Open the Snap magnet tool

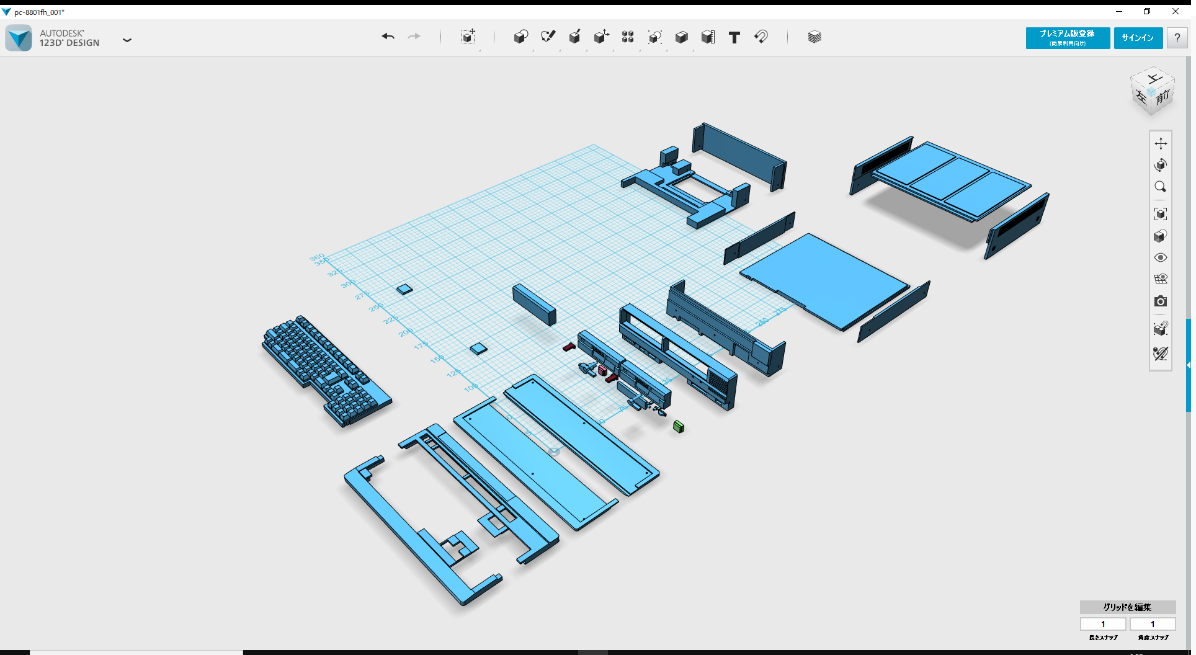(761, 37)
